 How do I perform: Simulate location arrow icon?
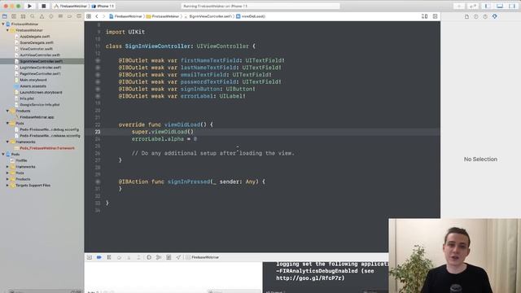coord(178,257)
